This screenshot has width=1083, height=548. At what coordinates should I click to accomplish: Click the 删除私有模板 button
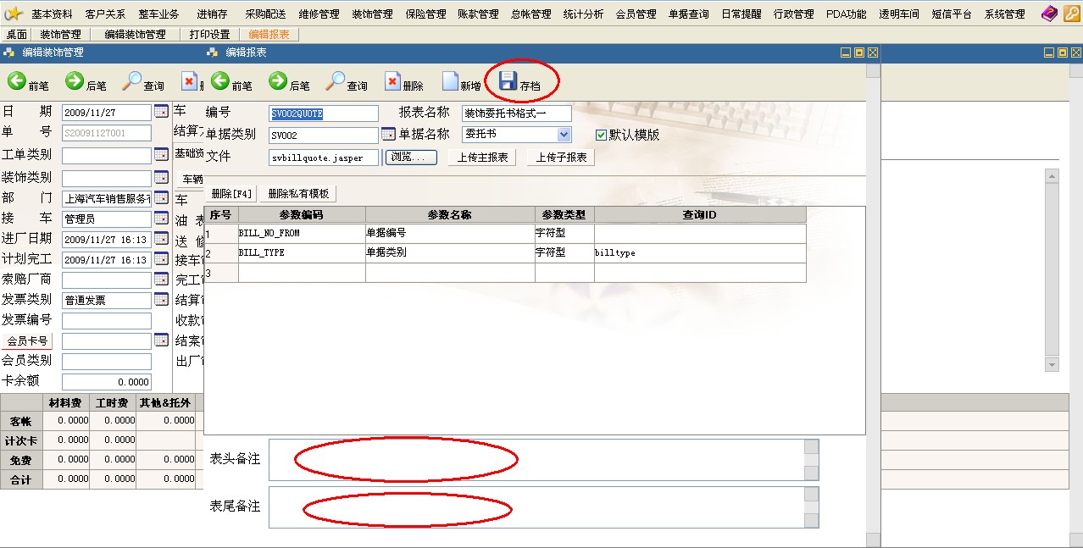coord(298,194)
